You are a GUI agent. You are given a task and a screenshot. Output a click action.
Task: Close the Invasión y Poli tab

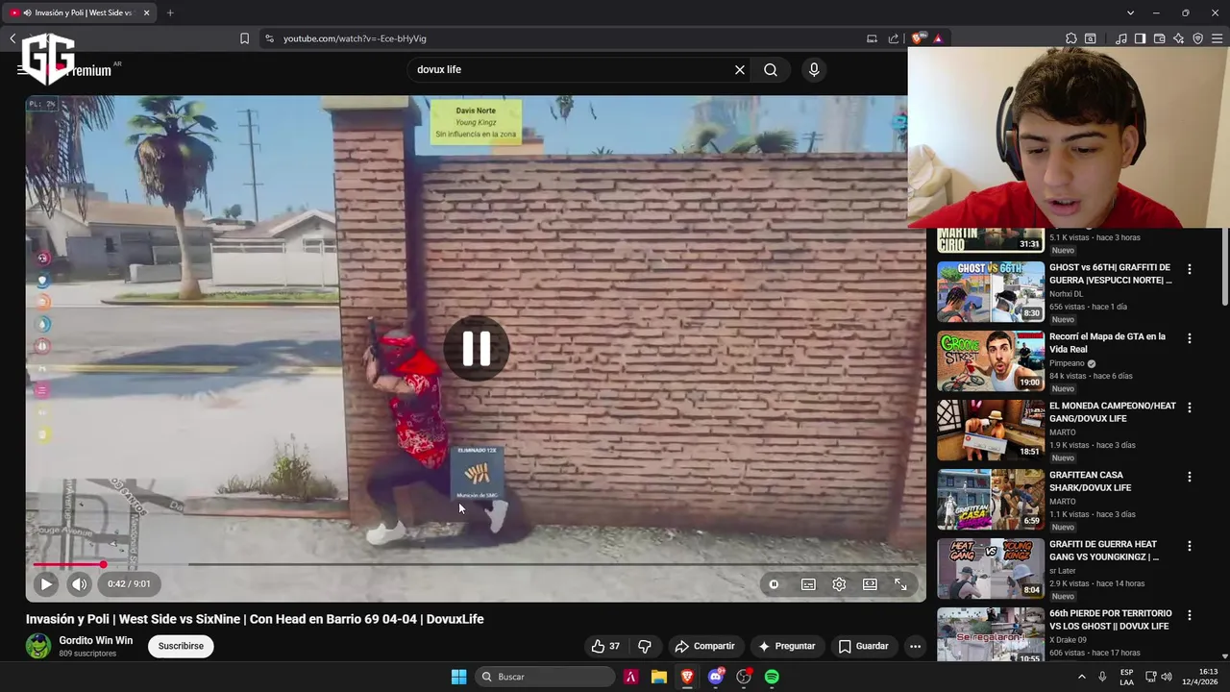click(147, 12)
